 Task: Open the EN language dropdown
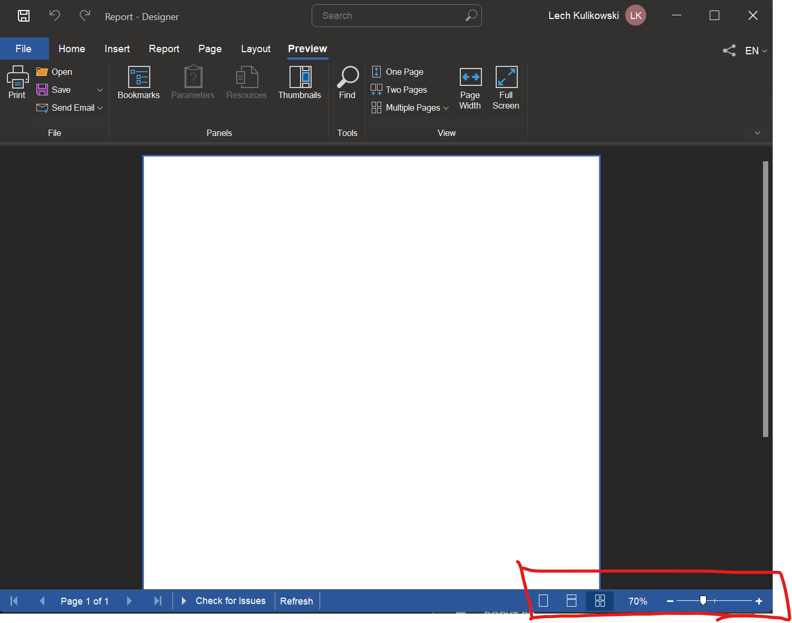pyautogui.click(x=756, y=51)
